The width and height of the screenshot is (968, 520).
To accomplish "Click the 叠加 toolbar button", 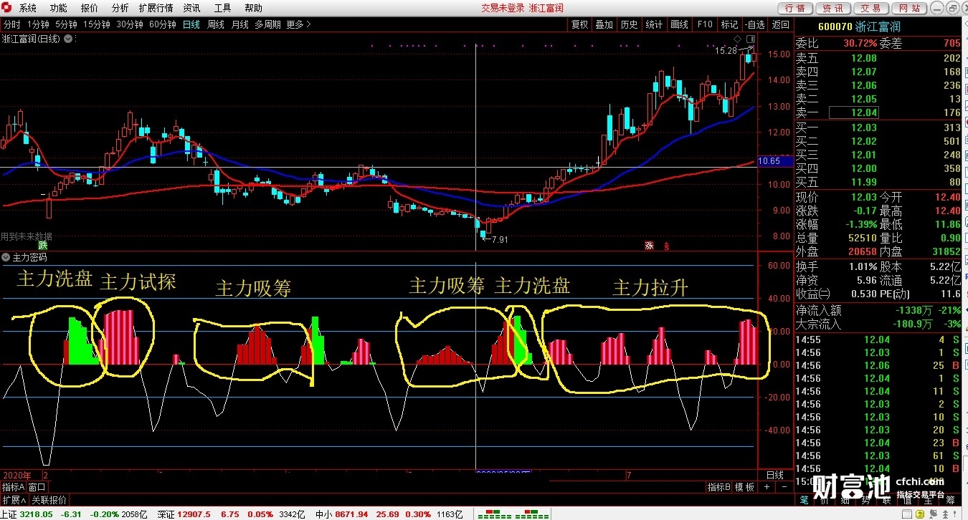I will tap(604, 24).
